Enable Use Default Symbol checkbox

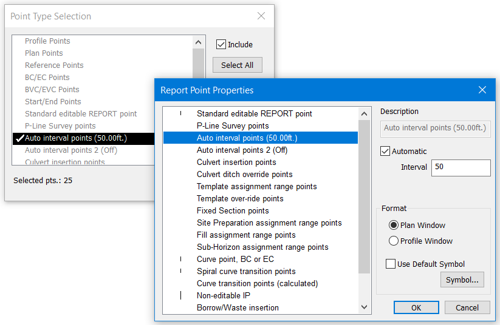pos(391,264)
